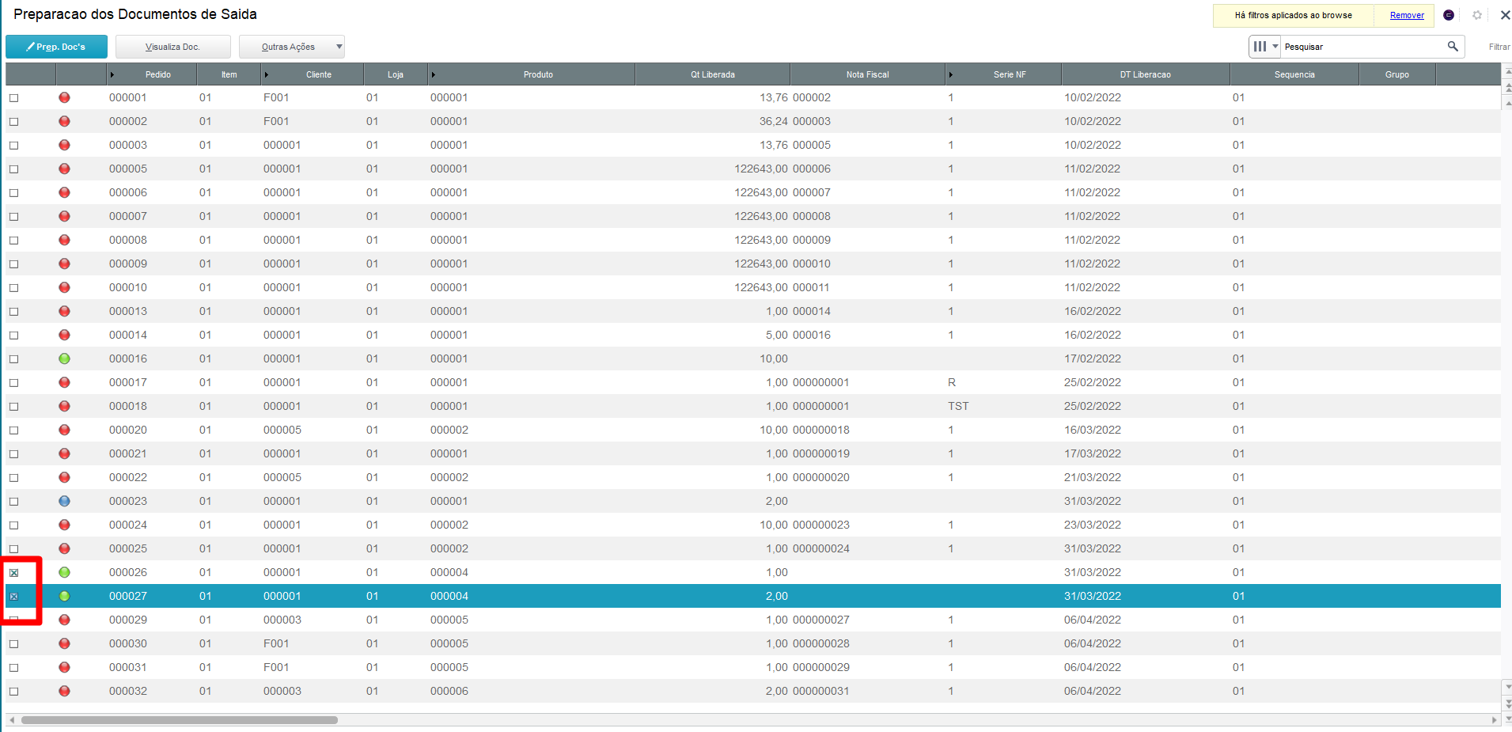Image resolution: width=1512 pixels, height=732 pixels.
Task: Check the box for pedido 000005
Action: click(13, 169)
